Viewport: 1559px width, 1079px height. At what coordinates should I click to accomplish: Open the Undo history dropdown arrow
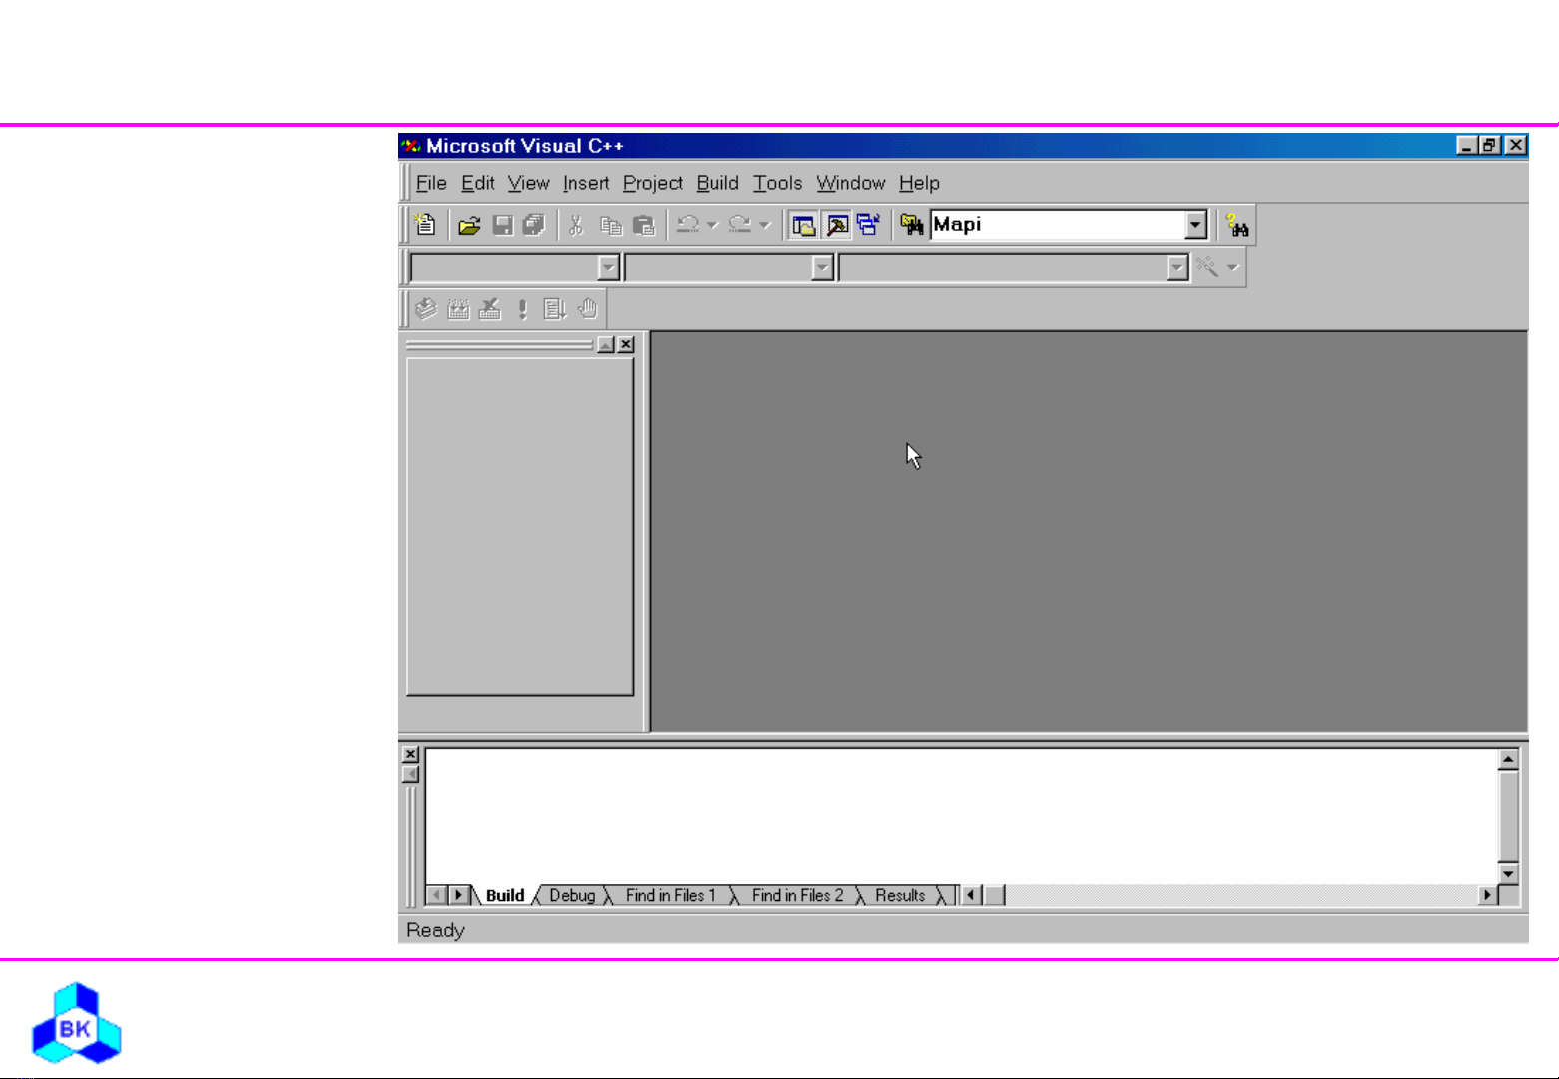712,225
